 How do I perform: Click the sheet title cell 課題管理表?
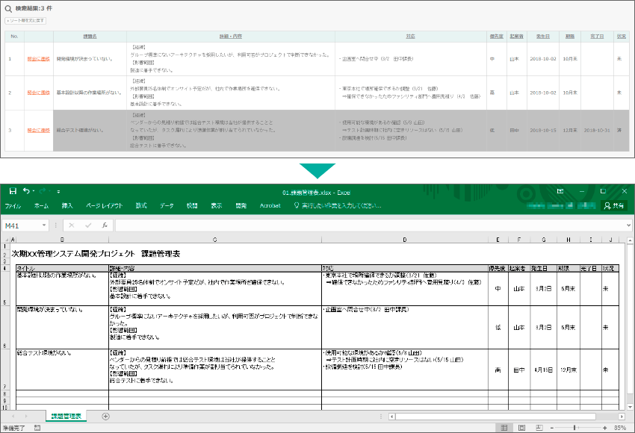(96, 254)
